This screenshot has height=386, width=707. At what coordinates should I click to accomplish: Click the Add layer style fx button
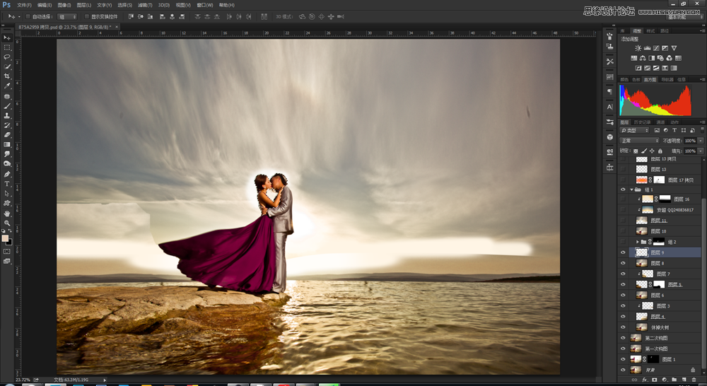644,380
